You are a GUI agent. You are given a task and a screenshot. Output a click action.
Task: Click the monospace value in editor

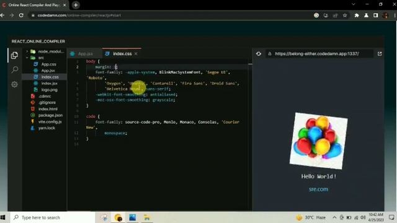pyautogui.click(x=115, y=133)
